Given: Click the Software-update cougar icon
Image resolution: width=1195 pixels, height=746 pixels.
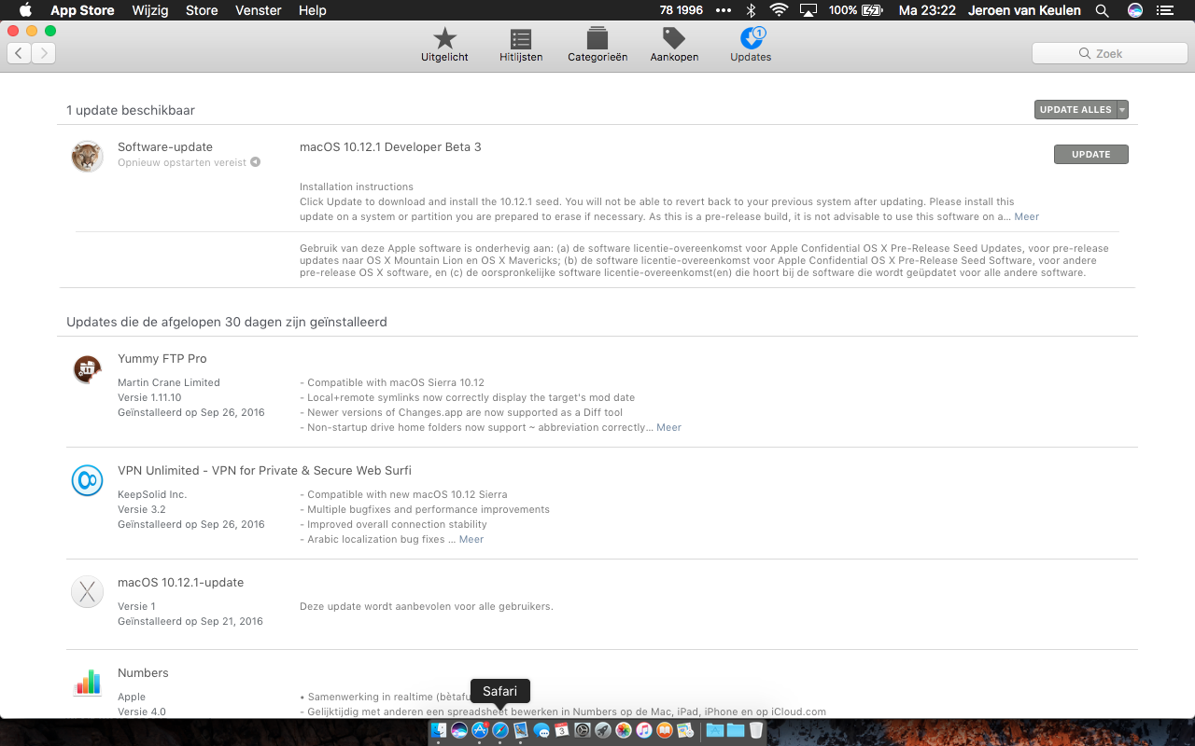Looking at the screenshot, I should pyautogui.click(x=87, y=157).
